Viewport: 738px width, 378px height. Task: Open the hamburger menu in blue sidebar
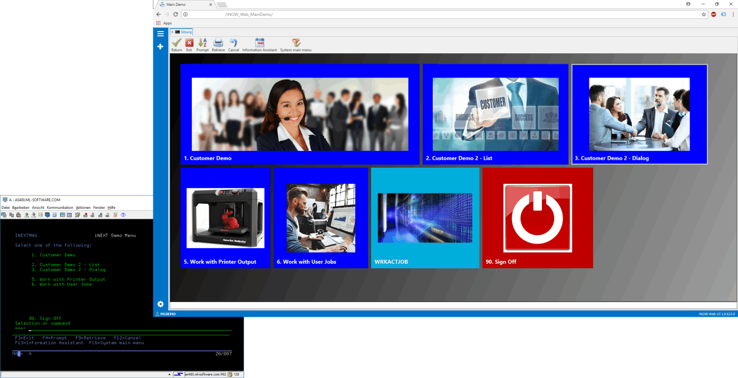tap(161, 34)
